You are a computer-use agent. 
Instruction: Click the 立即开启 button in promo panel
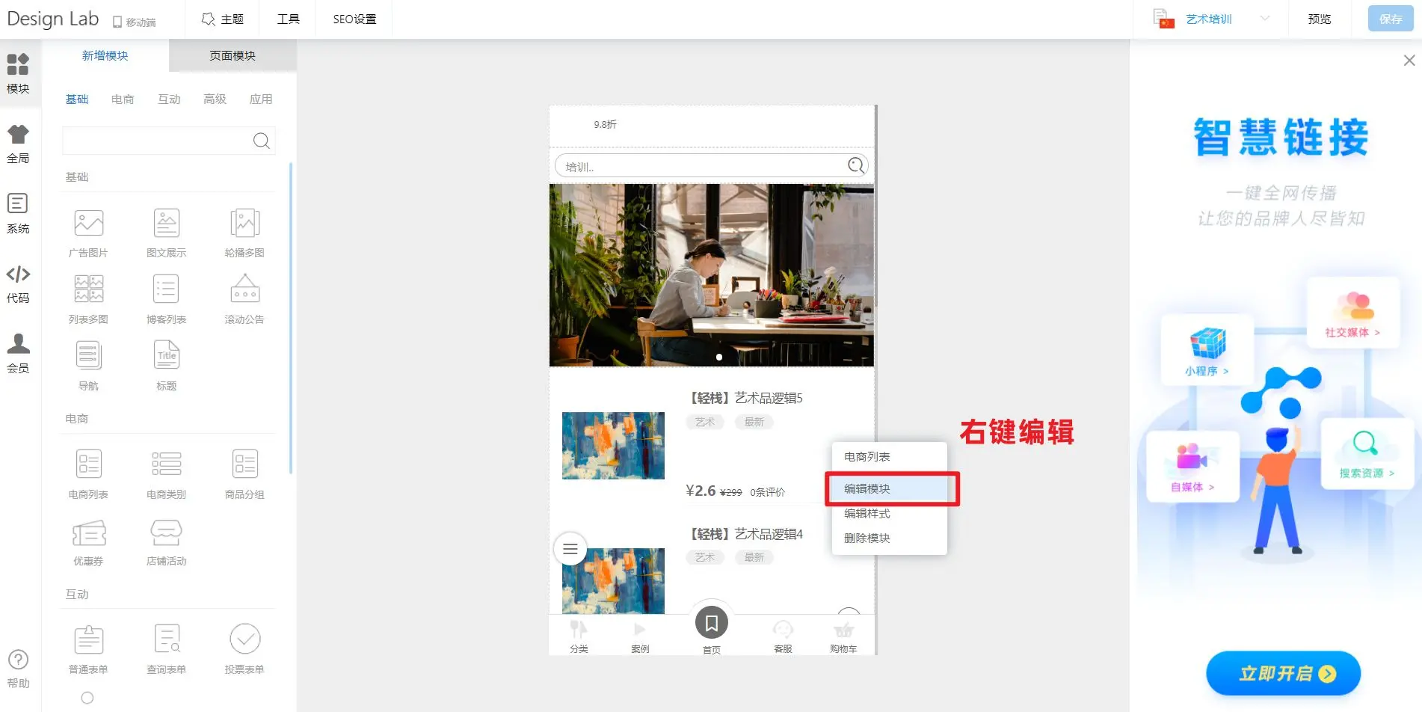point(1283,673)
